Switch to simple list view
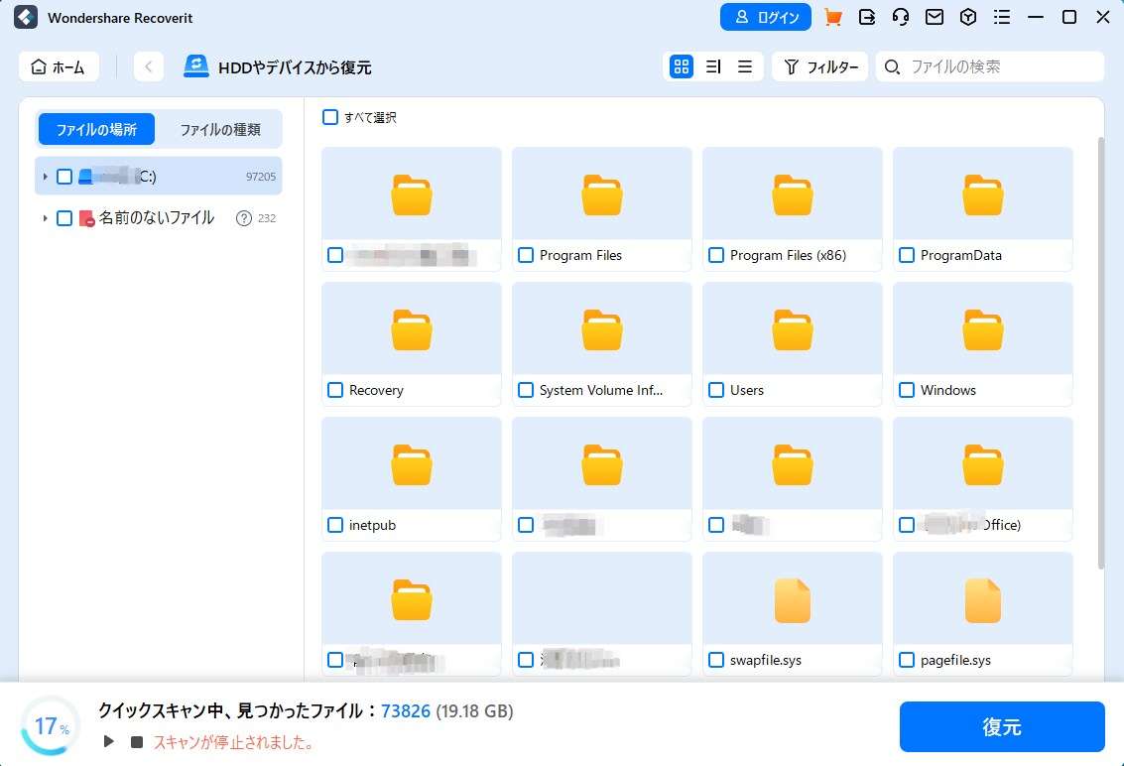Screen dimensions: 1124x766 tap(745, 66)
